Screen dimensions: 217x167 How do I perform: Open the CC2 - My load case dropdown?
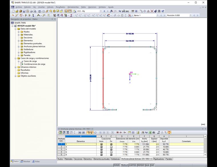tap(101, 11)
